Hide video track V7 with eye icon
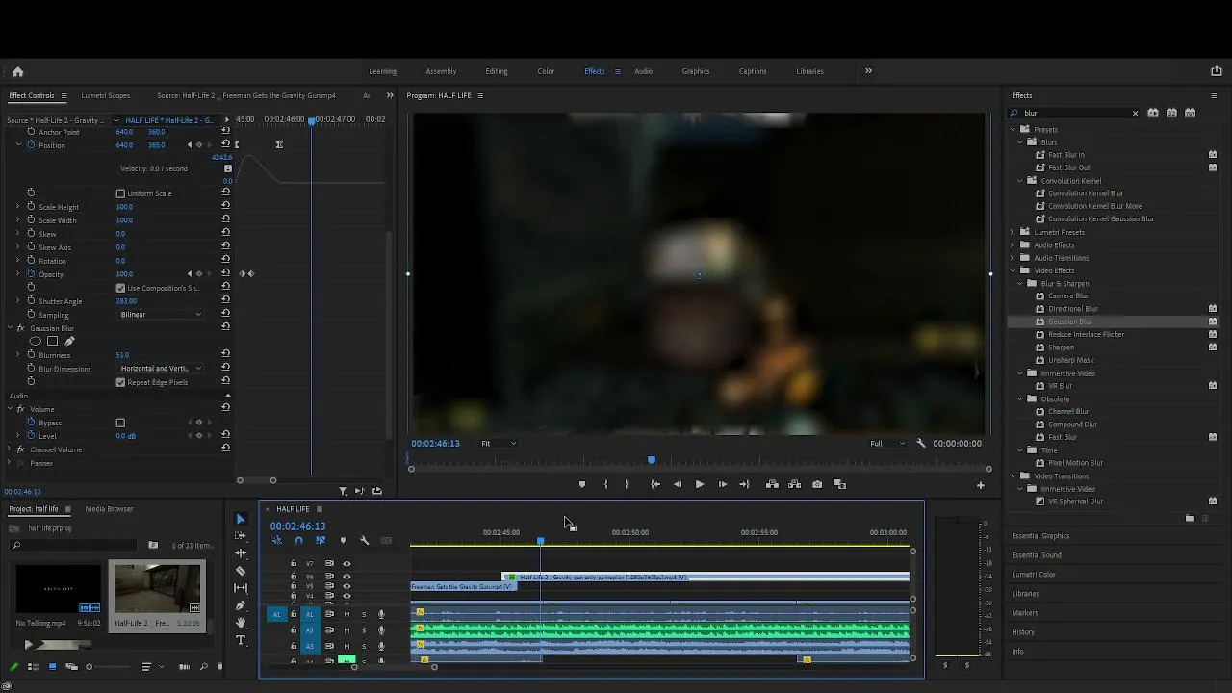 (346, 564)
